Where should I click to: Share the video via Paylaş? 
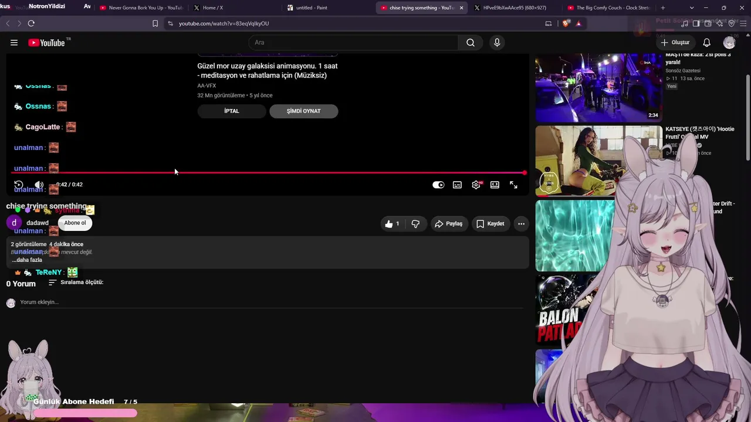pyautogui.click(x=449, y=223)
